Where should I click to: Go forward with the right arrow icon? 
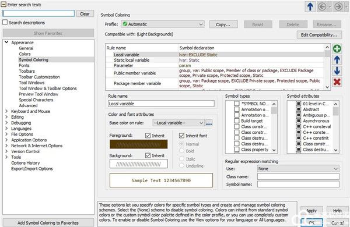338,6
